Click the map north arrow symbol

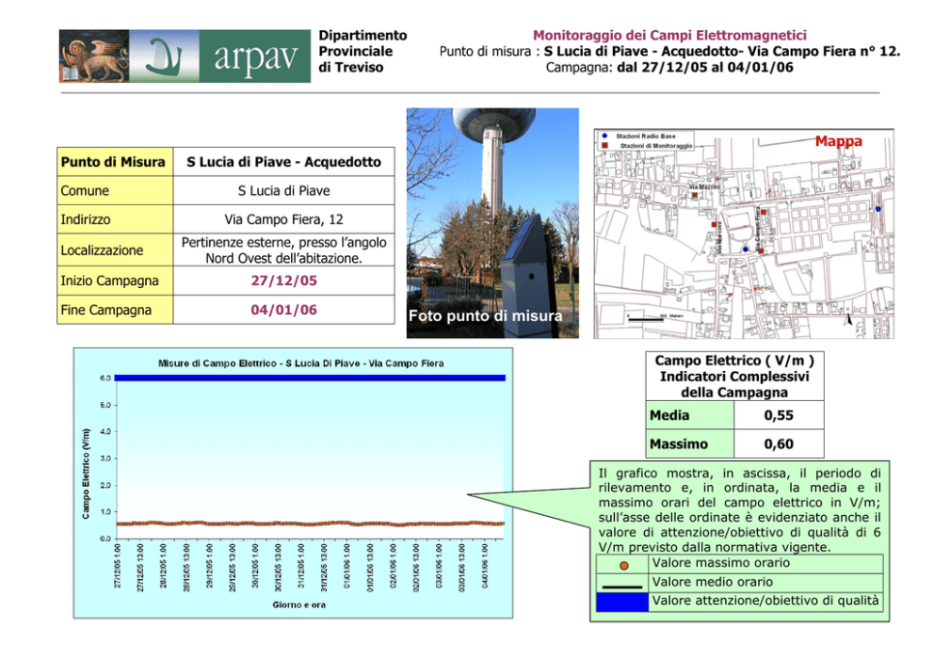849,319
